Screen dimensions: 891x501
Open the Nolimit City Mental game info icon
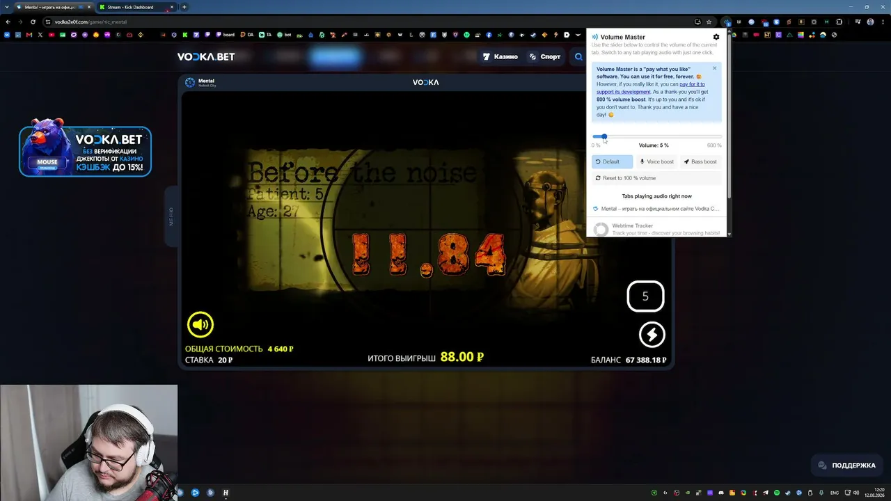pos(190,82)
